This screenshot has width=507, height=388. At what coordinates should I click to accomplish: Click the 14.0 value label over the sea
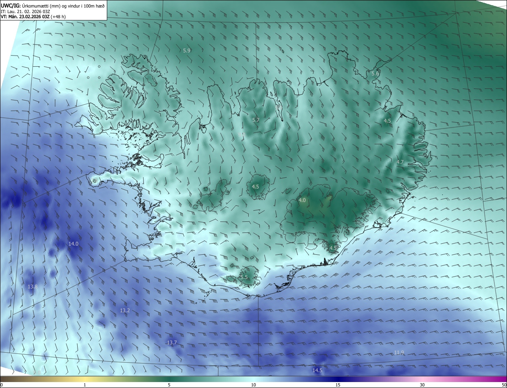coord(74,244)
